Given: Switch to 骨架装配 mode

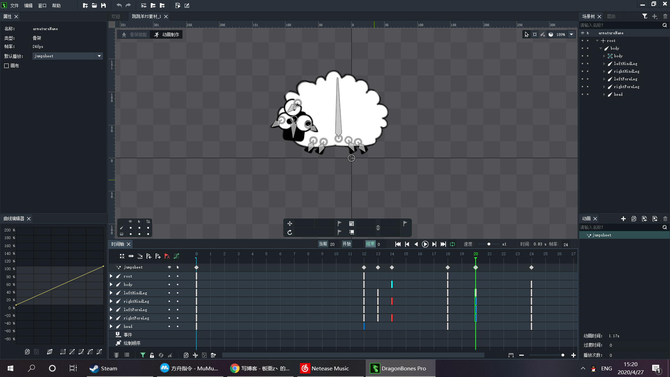Looking at the screenshot, I should pos(134,35).
